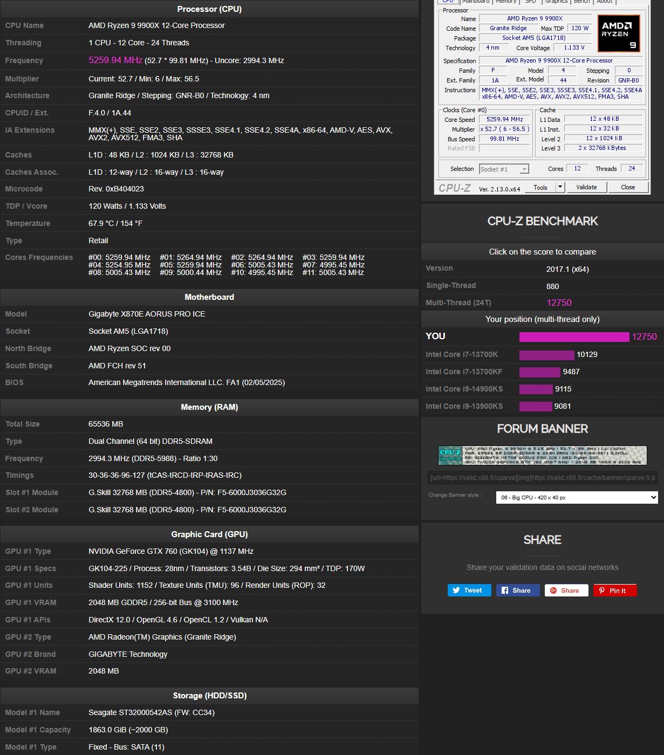Select the CPU Name row value
This screenshot has height=755, width=664.
[x=156, y=25]
